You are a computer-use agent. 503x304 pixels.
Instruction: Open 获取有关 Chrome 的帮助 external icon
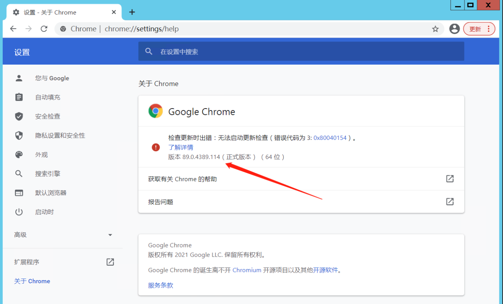click(x=450, y=179)
